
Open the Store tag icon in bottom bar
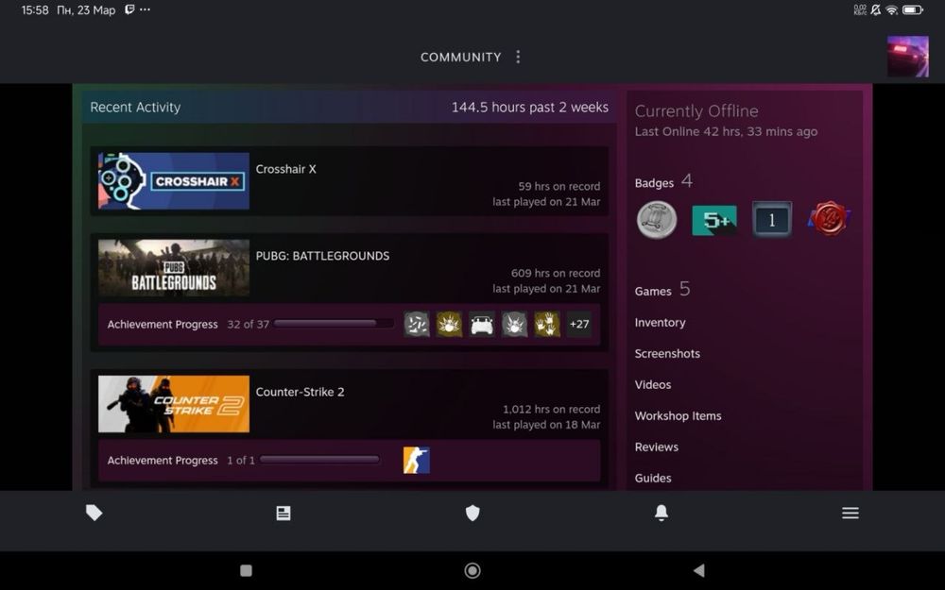(94, 513)
